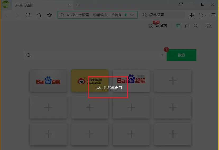Viewport: 219px width, 150px height.
Task: Add a site in the first-row empty tile
Action: click(173, 81)
